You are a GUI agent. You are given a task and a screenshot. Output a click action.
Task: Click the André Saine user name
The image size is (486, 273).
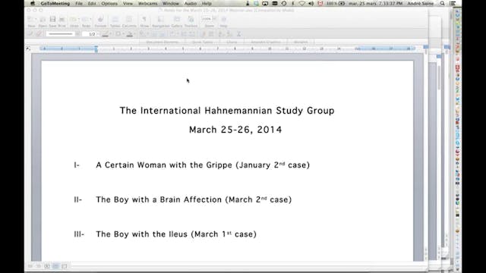coord(420,3)
